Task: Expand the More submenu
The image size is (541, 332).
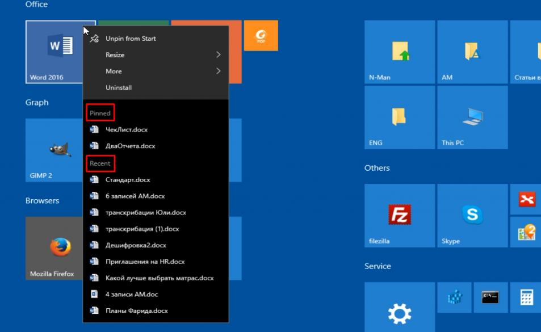Action: (x=156, y=72)
